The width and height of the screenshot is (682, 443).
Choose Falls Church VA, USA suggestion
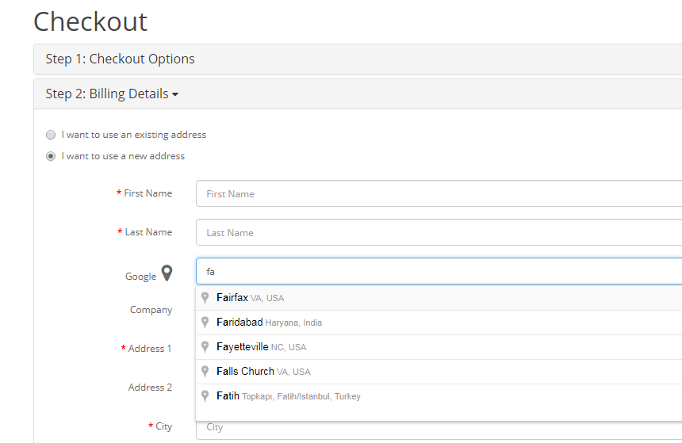pyautogui.click(x=439, y=372)
